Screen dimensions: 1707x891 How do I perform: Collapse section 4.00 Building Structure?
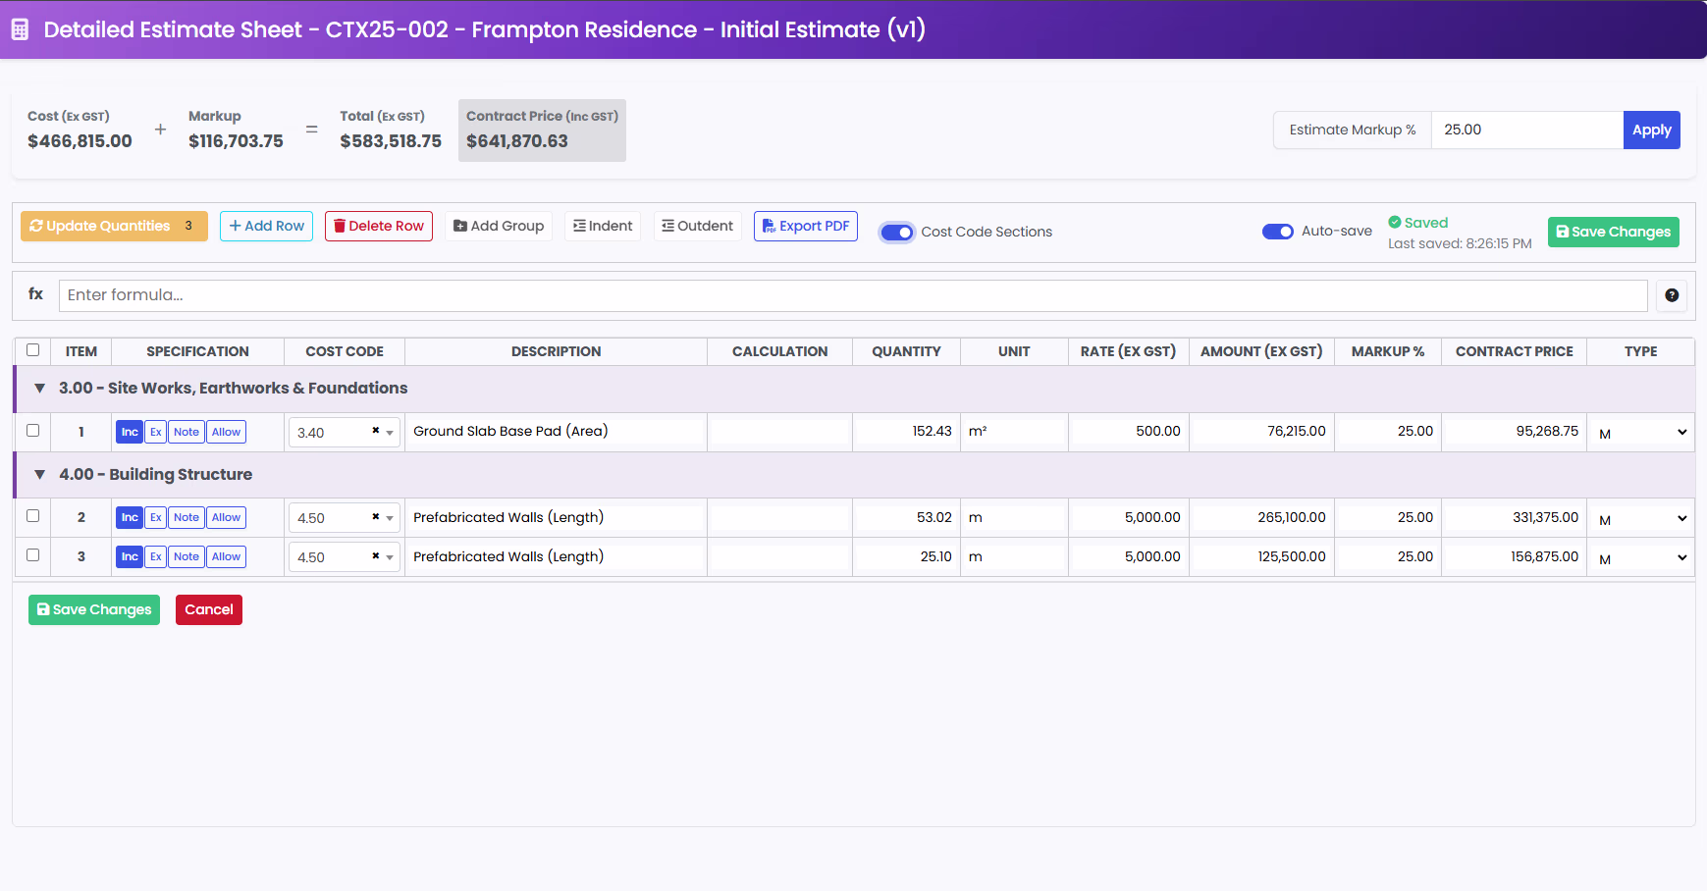pyautogui.click(x=40, y=474)
